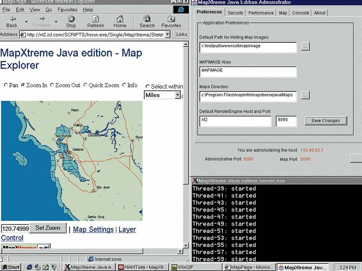The image size is (362, 271).
Task: Click the Internet zone status bar icon
Action: point(91,259)
